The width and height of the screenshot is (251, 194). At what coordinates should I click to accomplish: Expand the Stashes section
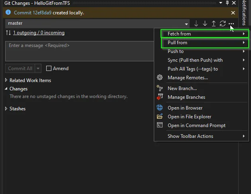pos(6,109)
